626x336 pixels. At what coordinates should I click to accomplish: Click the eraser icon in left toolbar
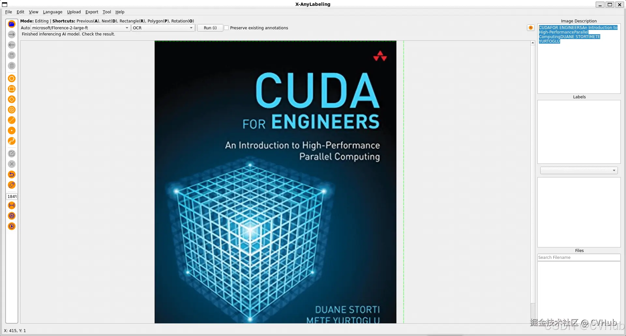point(12,185)
